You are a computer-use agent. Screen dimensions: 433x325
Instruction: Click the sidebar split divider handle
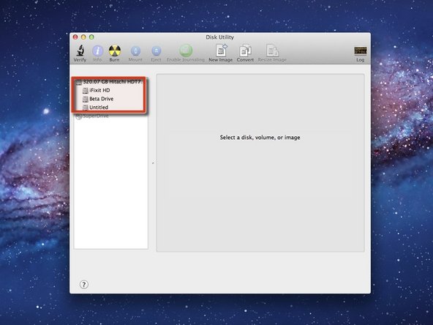click(153, 163)
